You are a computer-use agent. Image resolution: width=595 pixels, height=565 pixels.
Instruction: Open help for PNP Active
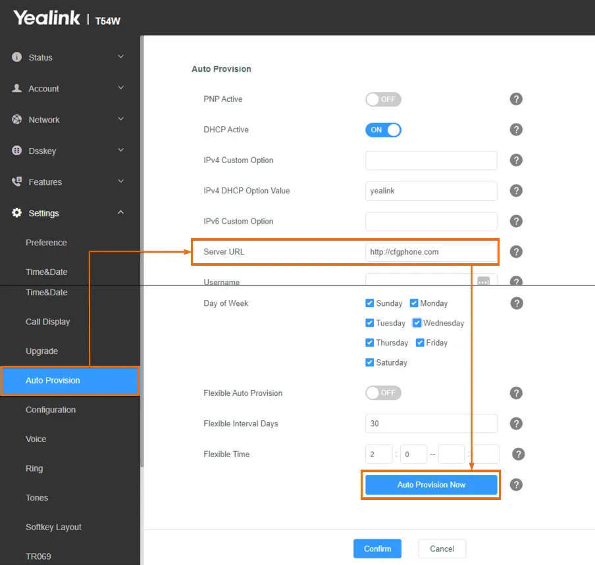coord(516,99)
